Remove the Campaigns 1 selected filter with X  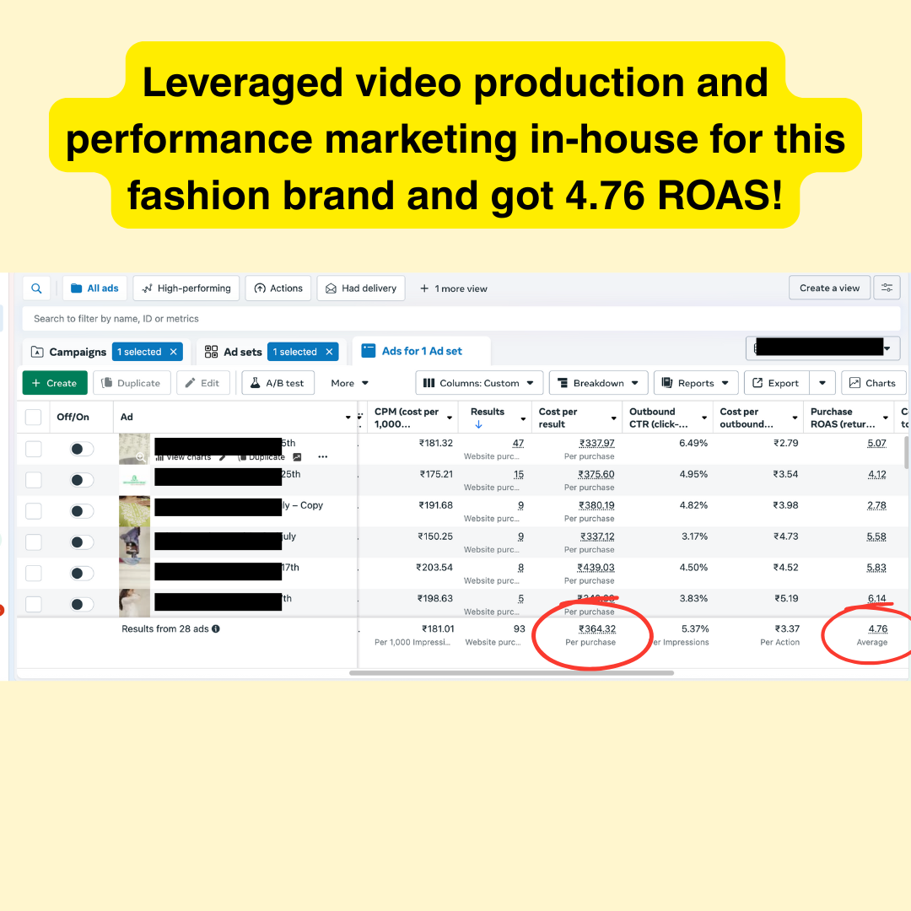(173, 352)
